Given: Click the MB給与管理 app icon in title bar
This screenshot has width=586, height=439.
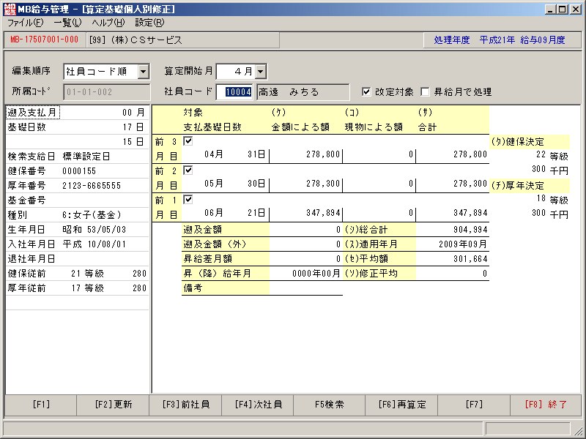Looking at the screenshot, I should pyautogui.click(x=10, y=9).
